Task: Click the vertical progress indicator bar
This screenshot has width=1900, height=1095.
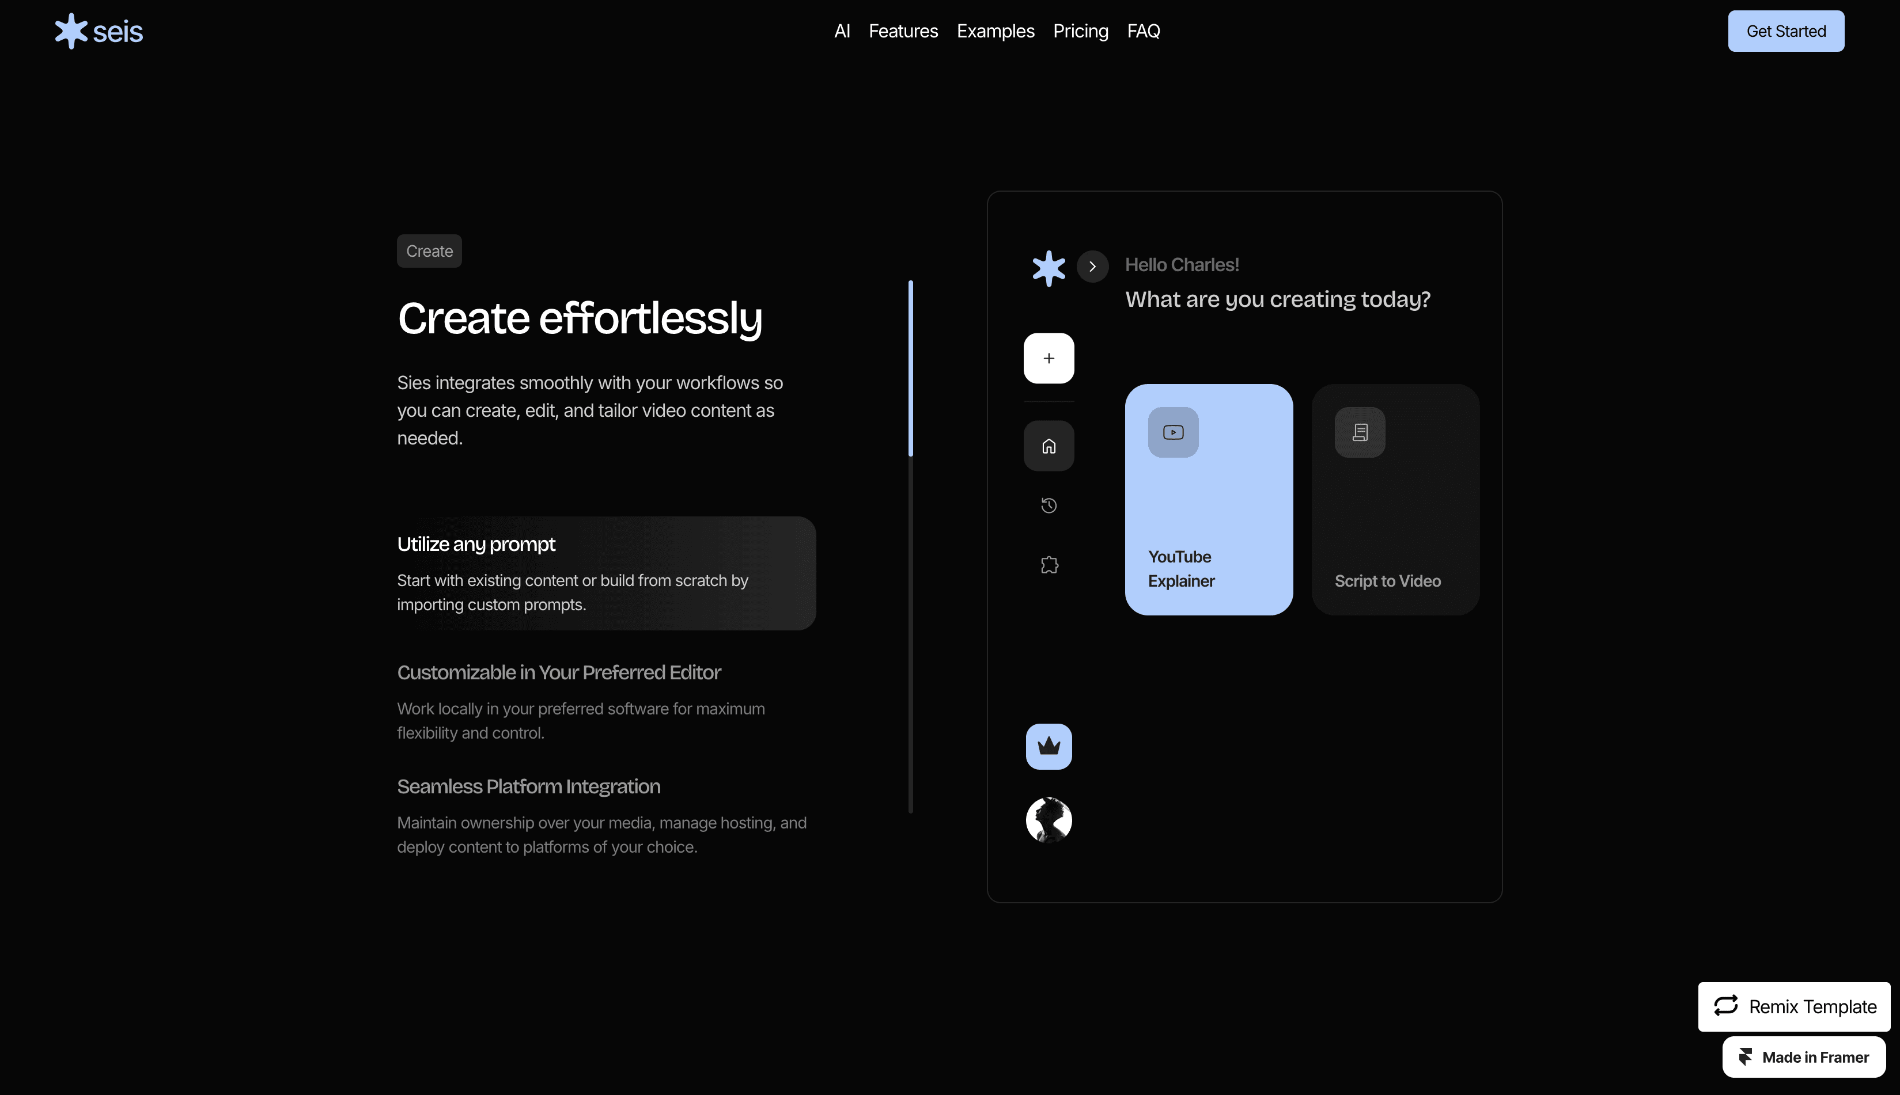Action: [x=910, y=547]
